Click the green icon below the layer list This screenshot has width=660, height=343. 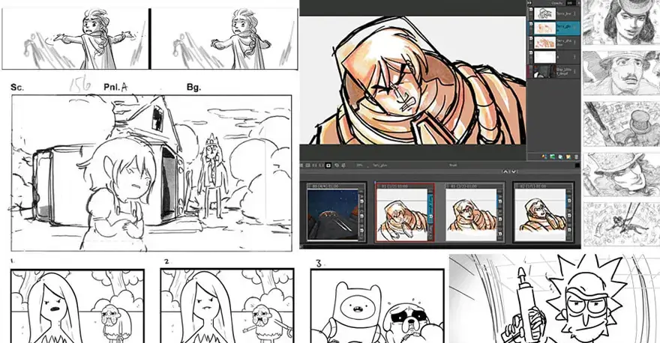tap(552, 157)
